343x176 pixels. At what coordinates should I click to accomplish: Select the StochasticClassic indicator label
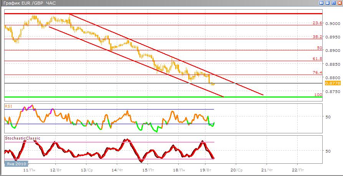(22, 138)
